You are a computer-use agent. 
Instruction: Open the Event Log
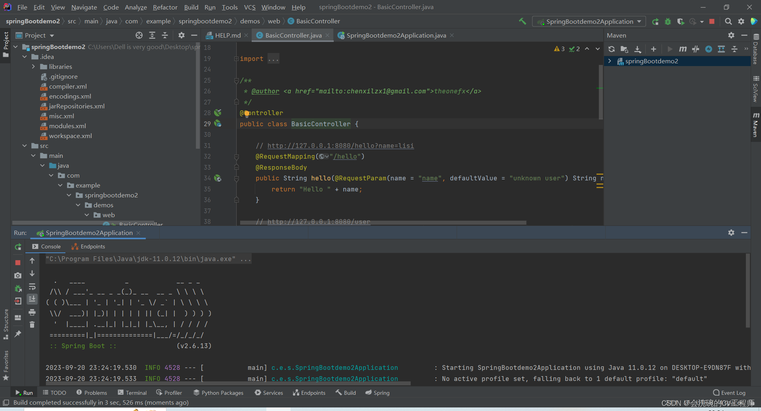729,393
